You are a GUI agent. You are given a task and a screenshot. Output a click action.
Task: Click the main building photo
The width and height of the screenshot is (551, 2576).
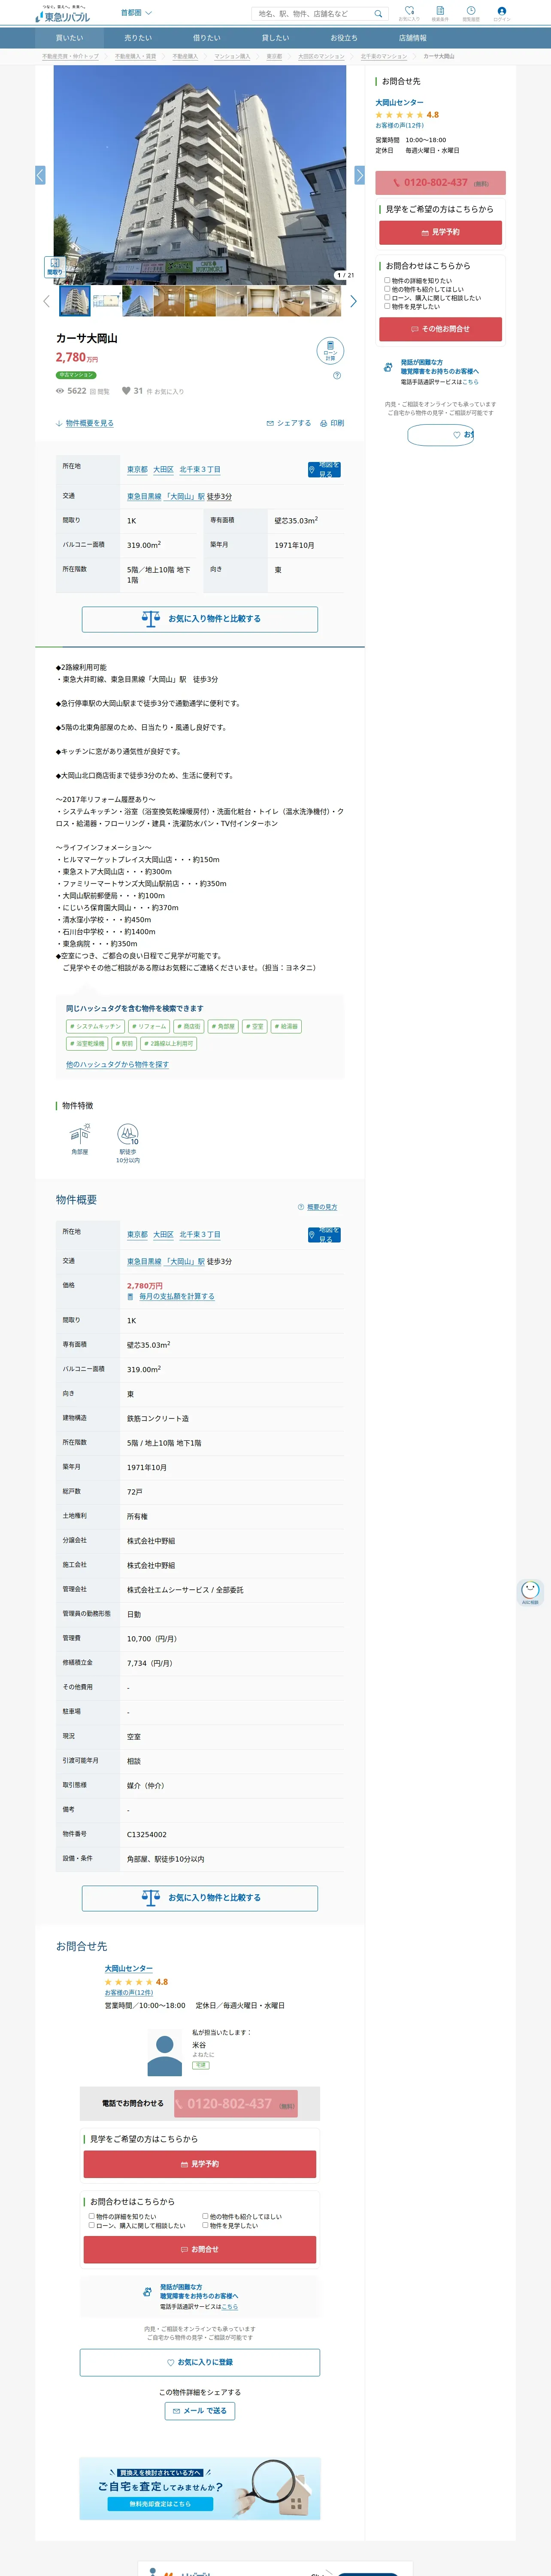click(200, 175)
